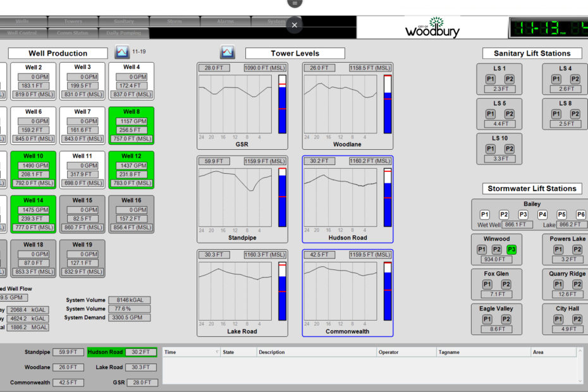Select the Well 2 panel
Viewport: 588px width, 392px height.
(34, 81)
